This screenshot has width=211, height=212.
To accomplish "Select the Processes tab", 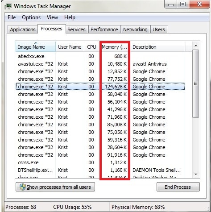I will pyautogui.click(x=51, y=29).
